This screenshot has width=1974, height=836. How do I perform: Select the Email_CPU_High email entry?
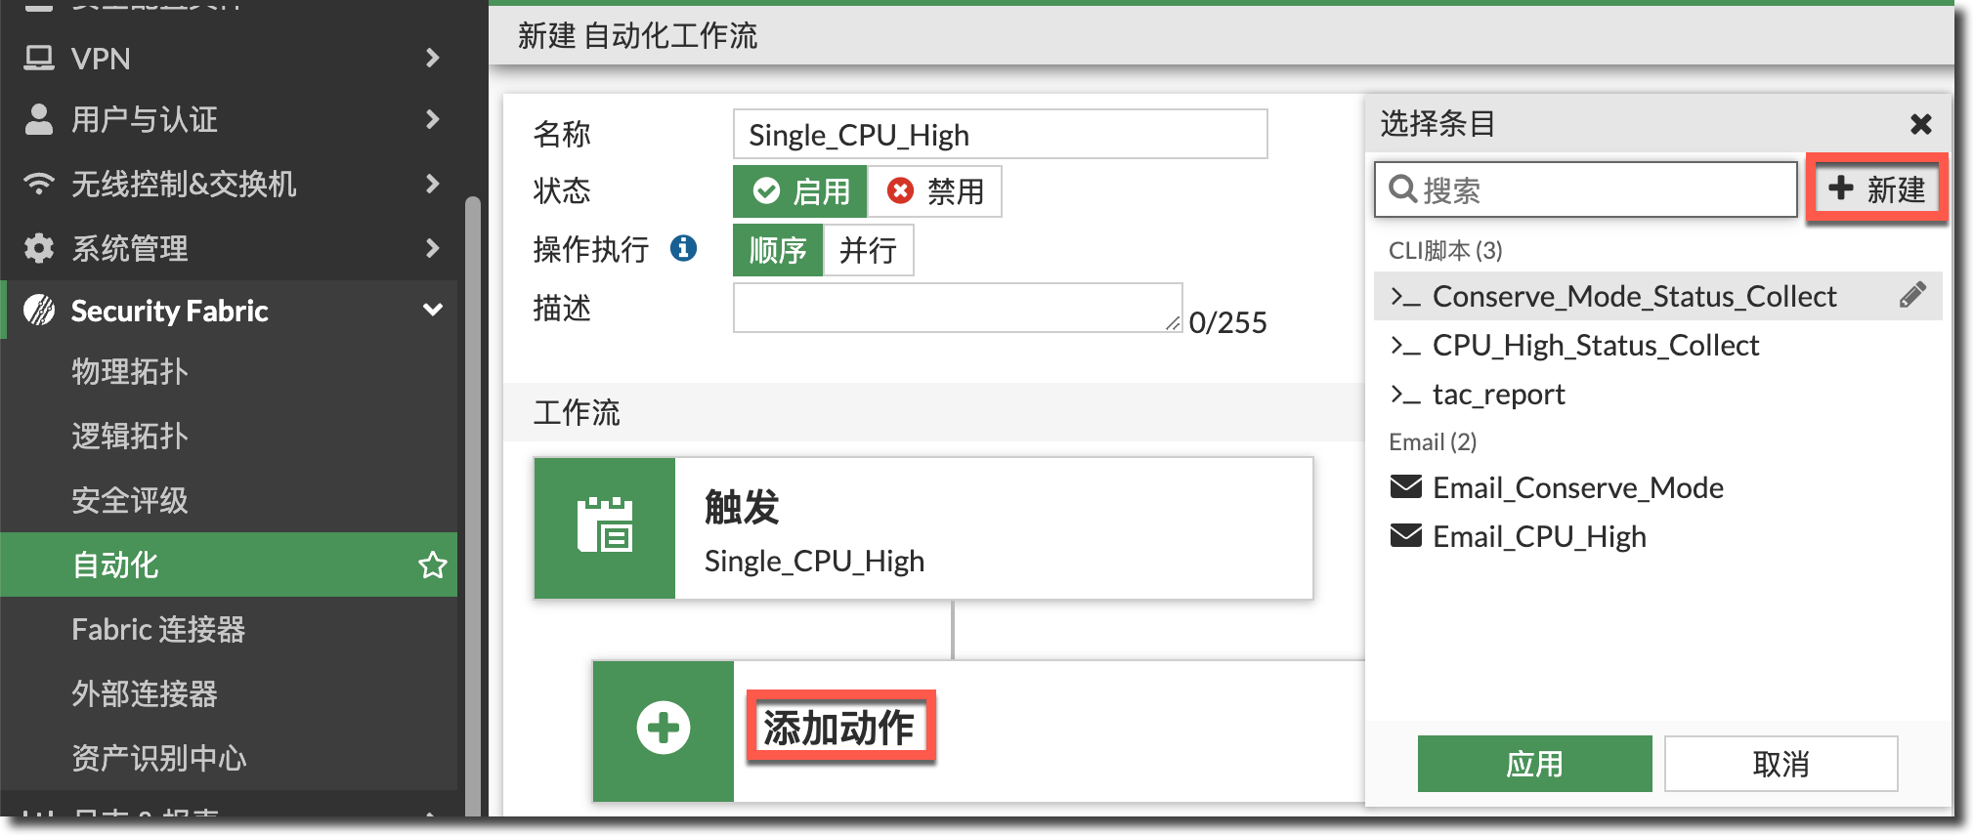point(1538,537)
